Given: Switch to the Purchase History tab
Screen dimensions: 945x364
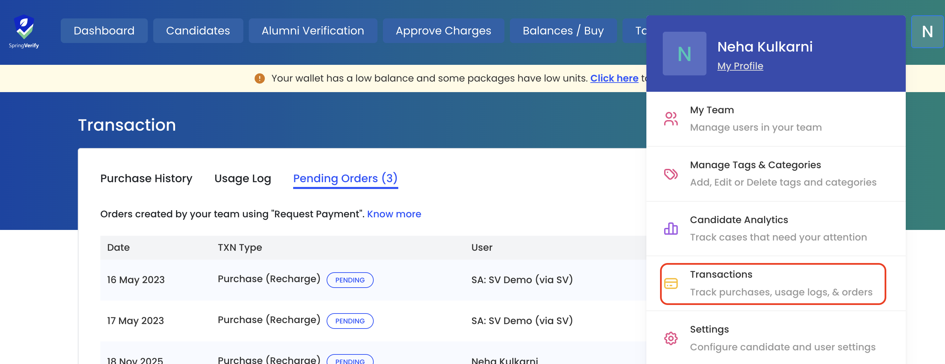Looking at the screenshot, I should pyautogui.click(x=146, y=178).
